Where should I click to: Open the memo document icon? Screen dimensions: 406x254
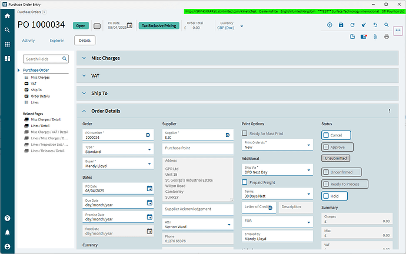(x=352, y=36)
